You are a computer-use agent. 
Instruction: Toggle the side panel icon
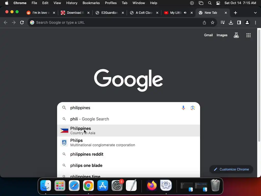[239, 22]
